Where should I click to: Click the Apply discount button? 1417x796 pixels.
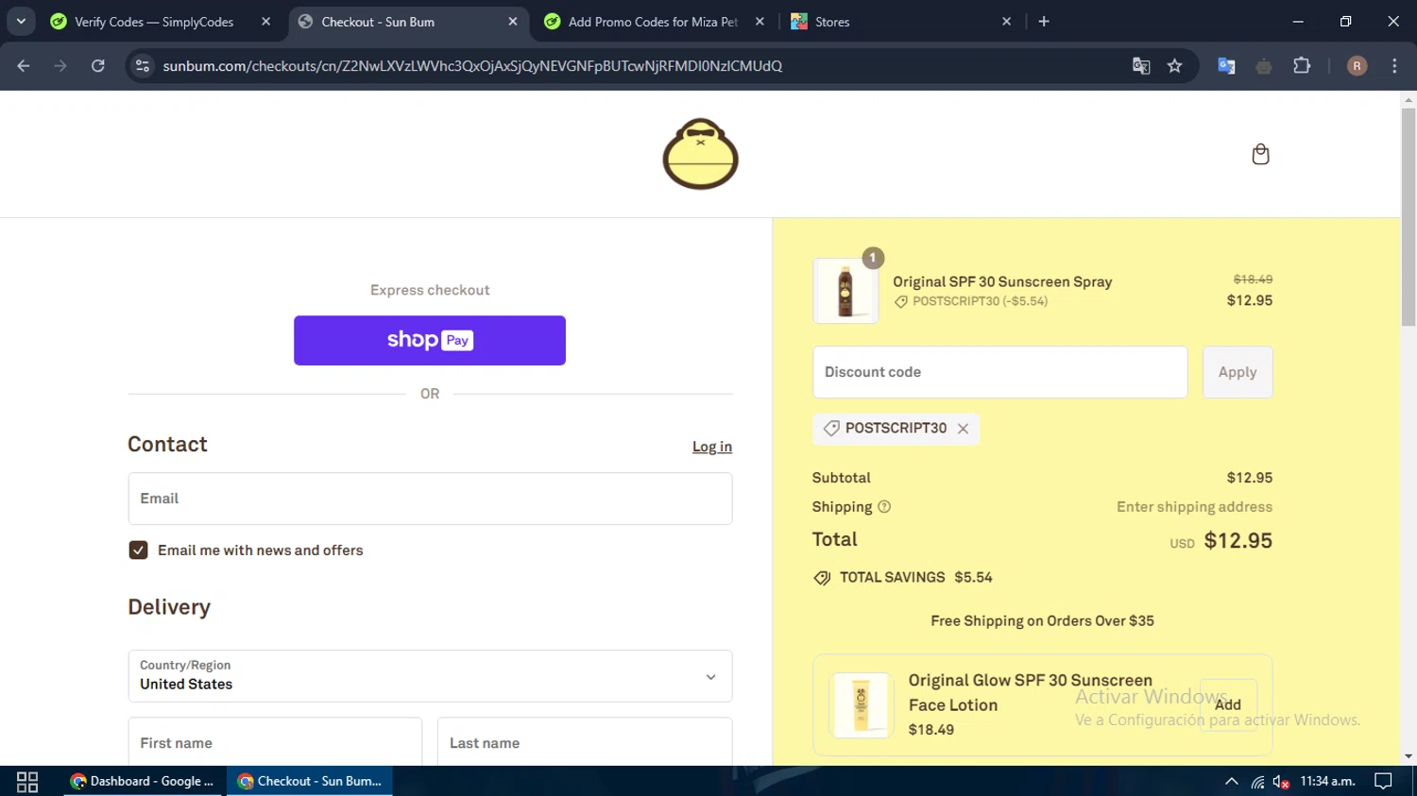[x=1238, y=372]
